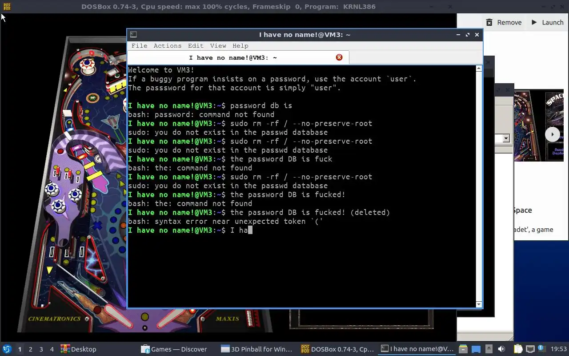
Task: Open the Help menu in the terminal
Action: pyautogui.click(x=240, y=46)
